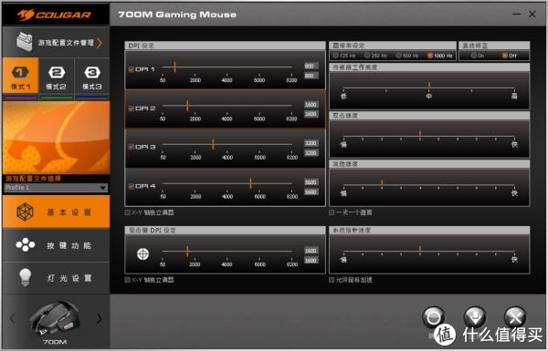Viewport: 548px width, 351px height.
Task: Minimize the 700M Gaming Mouse window
Action: pos(517,15)
